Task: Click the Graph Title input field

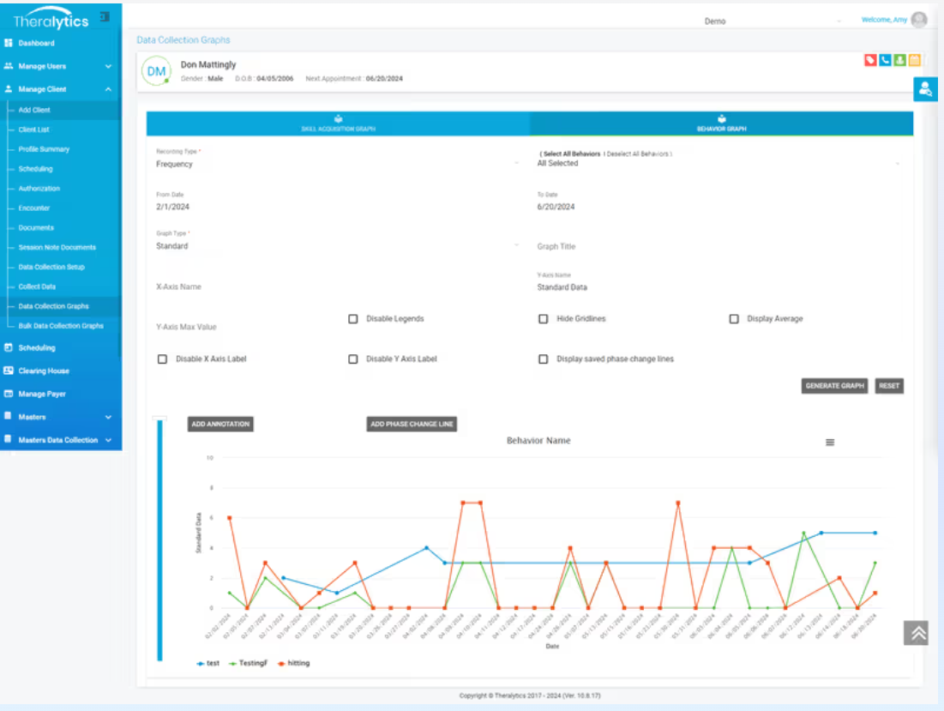Action: 719,246
